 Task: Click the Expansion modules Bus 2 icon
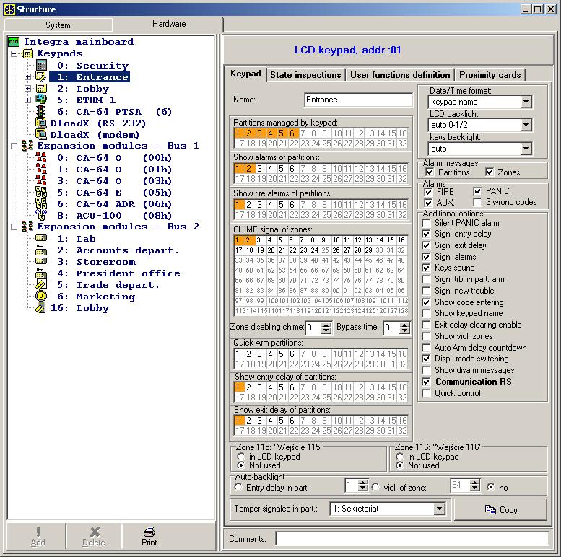(27, 227)
